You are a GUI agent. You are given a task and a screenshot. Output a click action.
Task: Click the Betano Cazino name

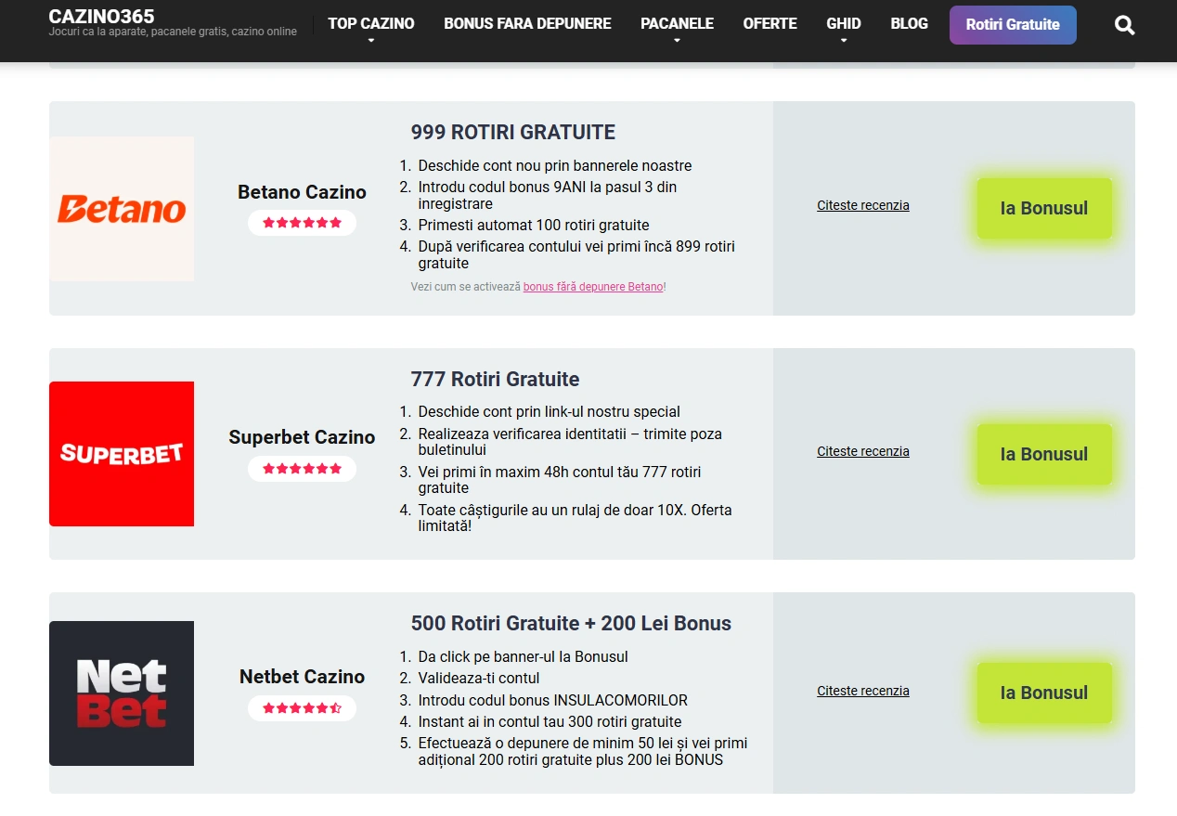[x=302, y=192]
